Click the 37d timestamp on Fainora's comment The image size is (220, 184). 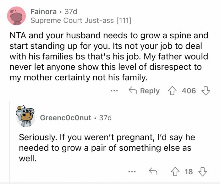71,12
